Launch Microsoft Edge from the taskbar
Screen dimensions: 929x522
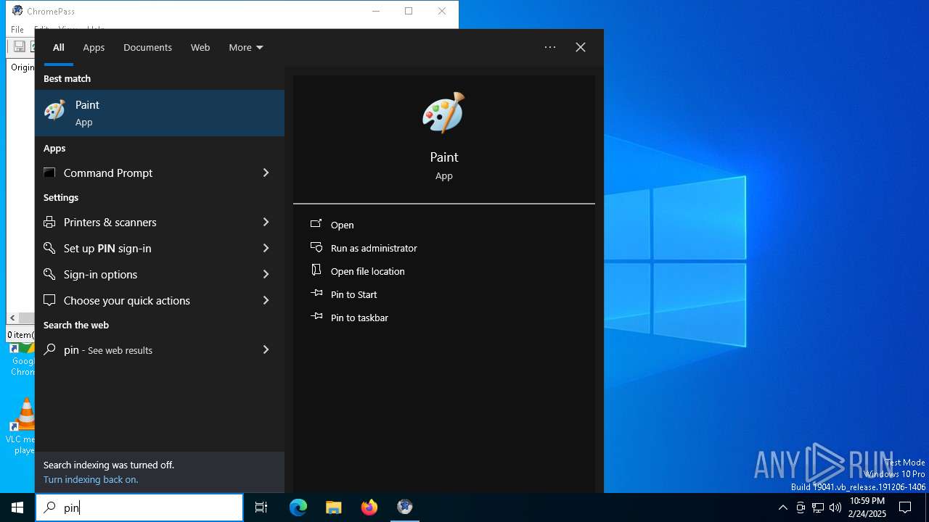pyautogui.click(x=298, y=507)
